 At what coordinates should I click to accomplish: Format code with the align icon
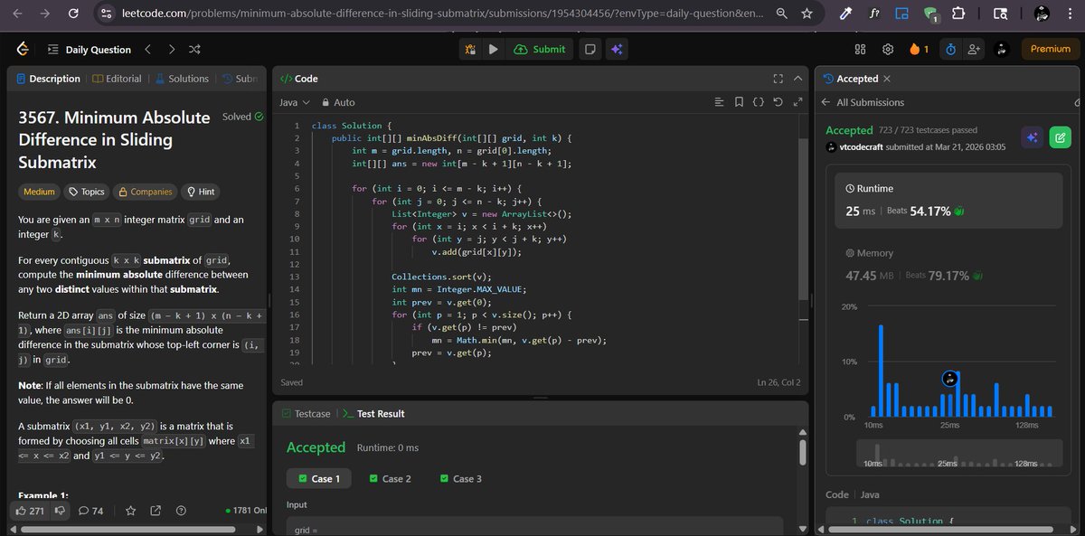coord(720,102)
